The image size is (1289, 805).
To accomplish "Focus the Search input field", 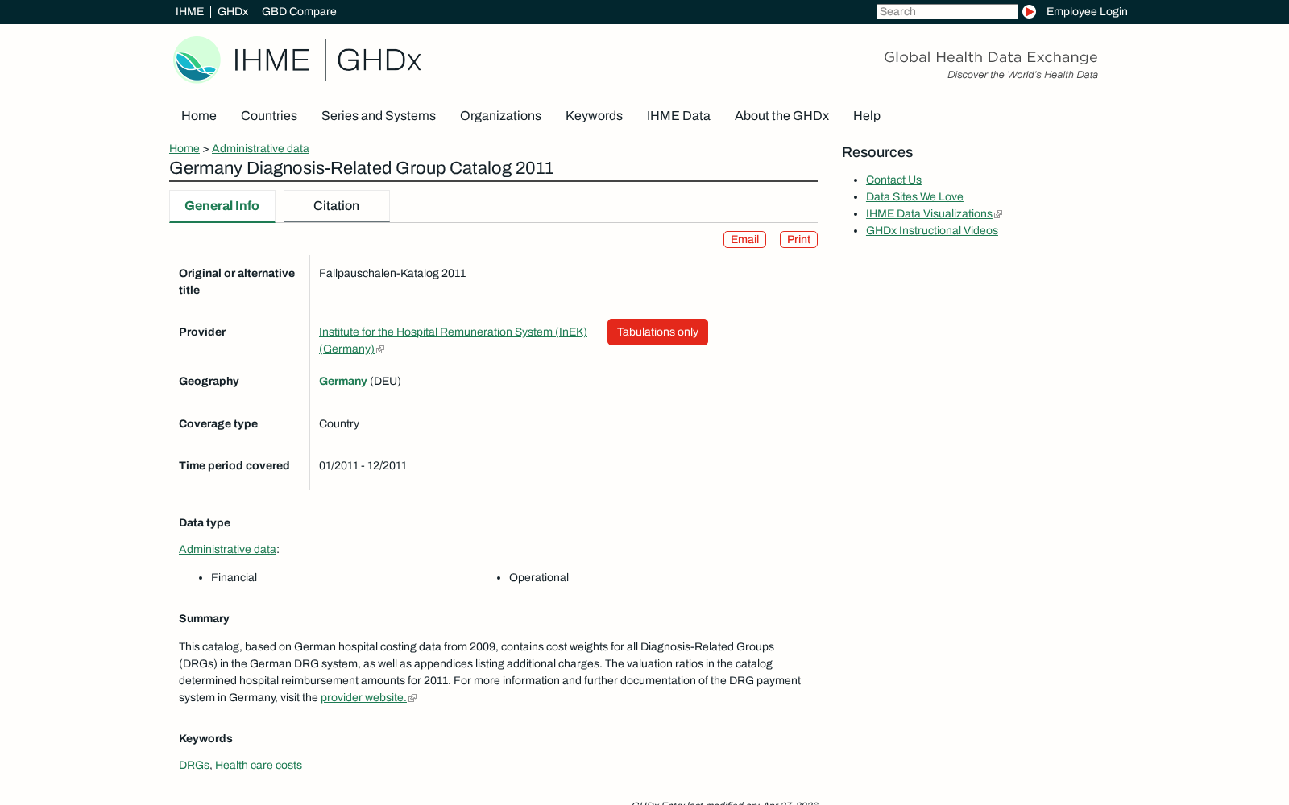I will click(947, 11).
